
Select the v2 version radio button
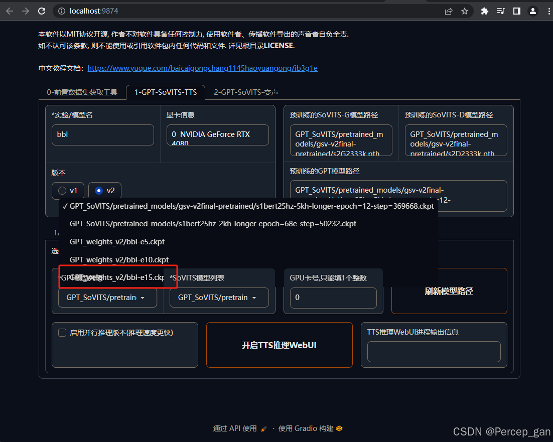click(x=105, y=191)
